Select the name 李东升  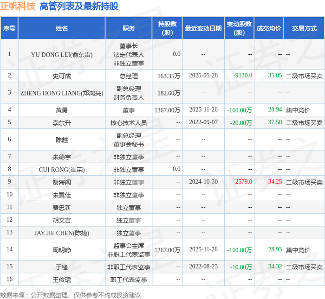pos(62,123)
